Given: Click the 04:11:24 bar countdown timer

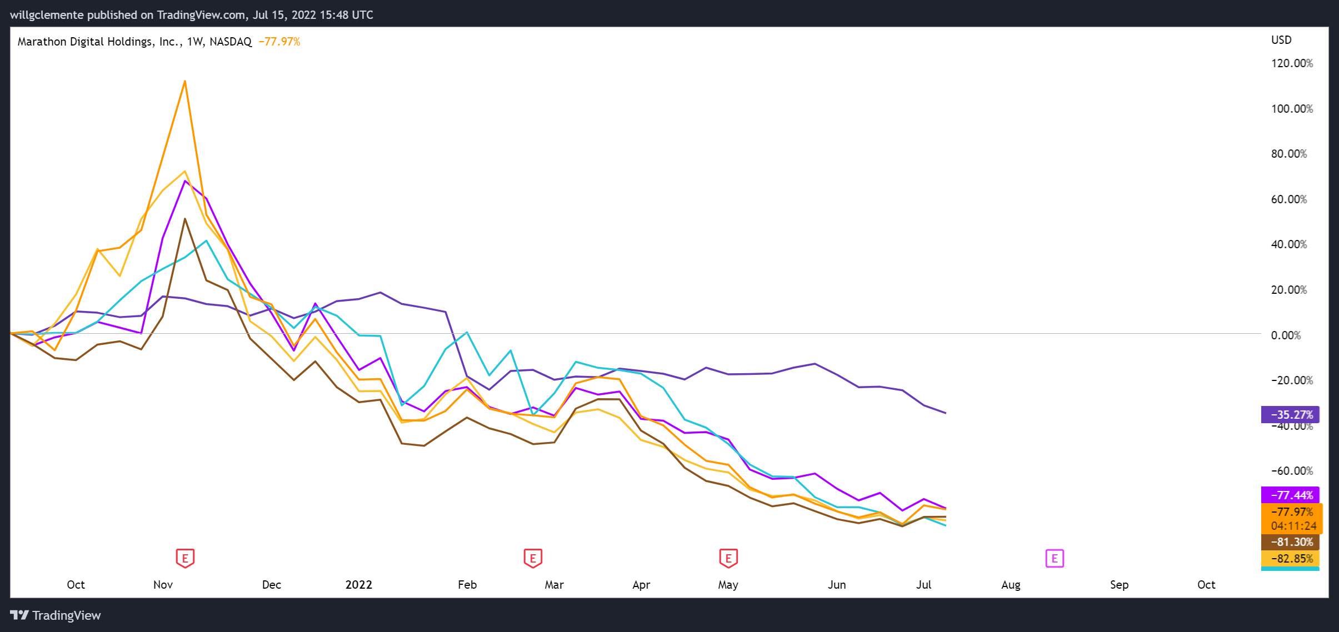Looking at the screenshot, I should 1293,525.
